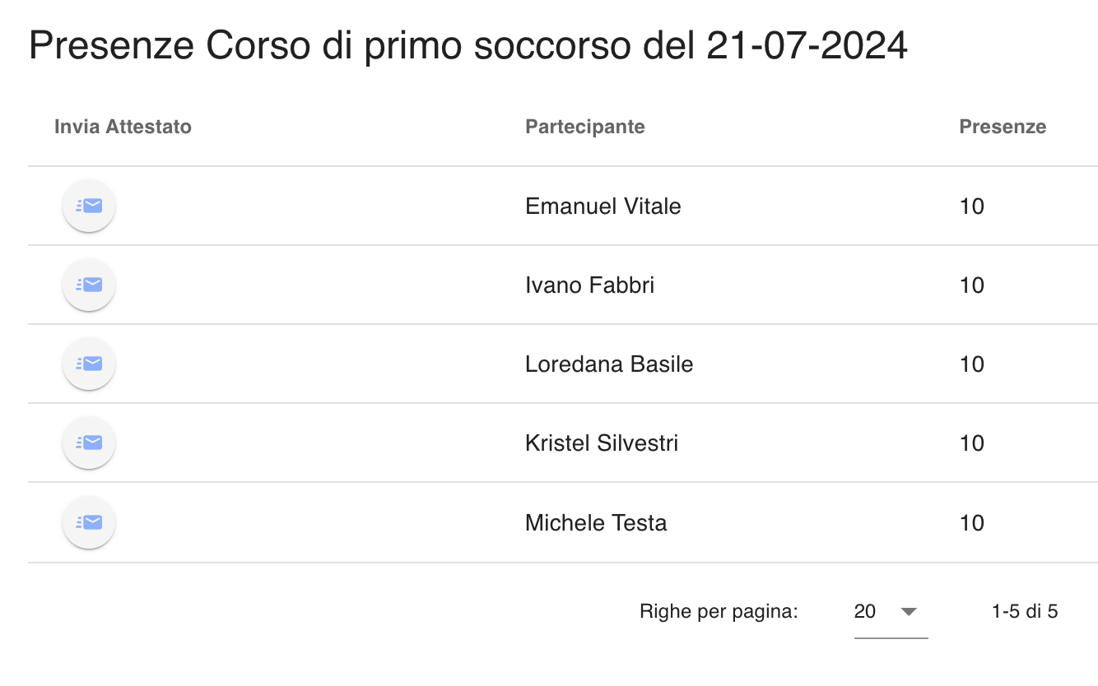Screen dimensions: 1098x686
Task: Send certificate to Loredana Basile
Action: point(89,364)
